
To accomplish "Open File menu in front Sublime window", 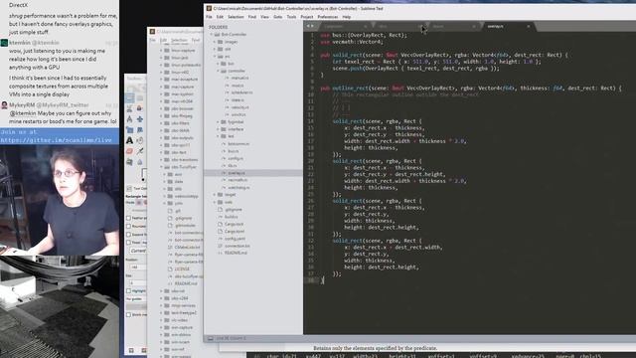I will coord(209,17).
